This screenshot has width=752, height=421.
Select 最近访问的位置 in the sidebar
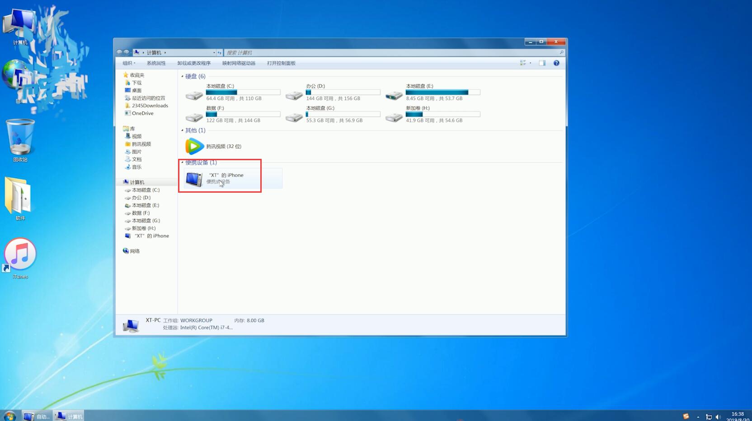[148, 98]
